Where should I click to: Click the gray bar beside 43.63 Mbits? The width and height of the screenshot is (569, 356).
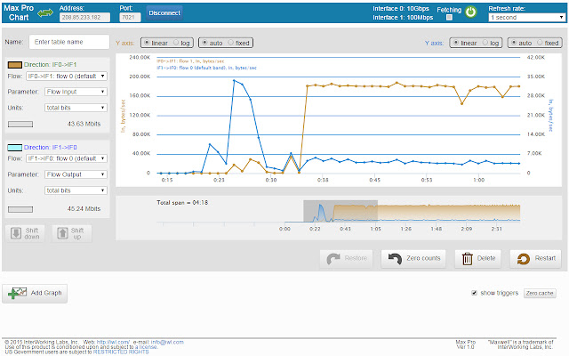coord(20,125)
